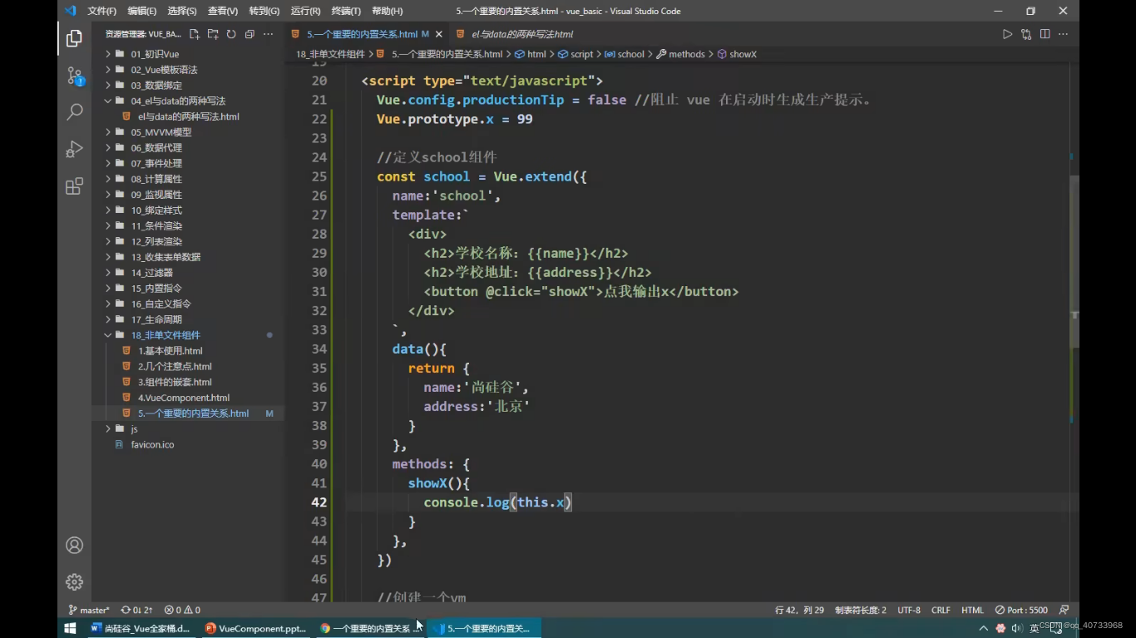
Task: Click the VS Code logo icon
Action: (70, 11)
